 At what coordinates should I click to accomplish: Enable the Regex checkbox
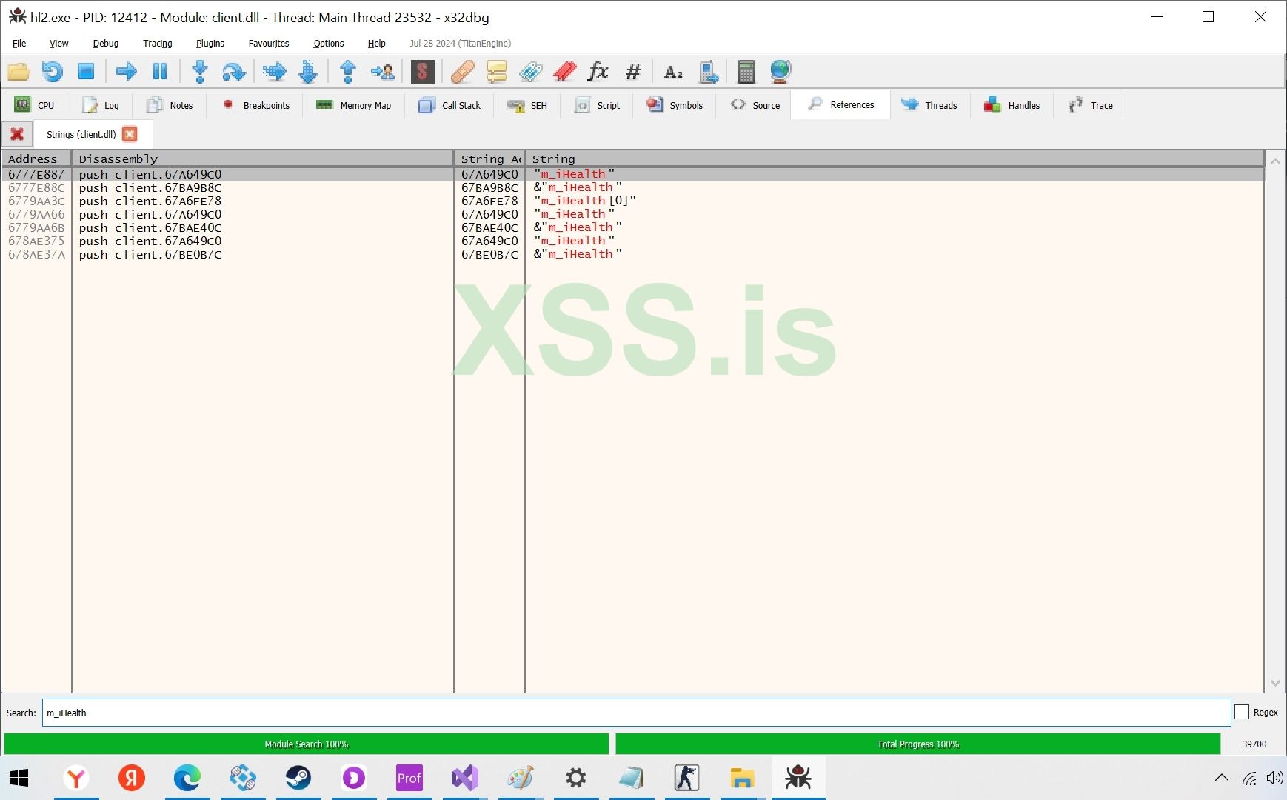[1242, 712]
